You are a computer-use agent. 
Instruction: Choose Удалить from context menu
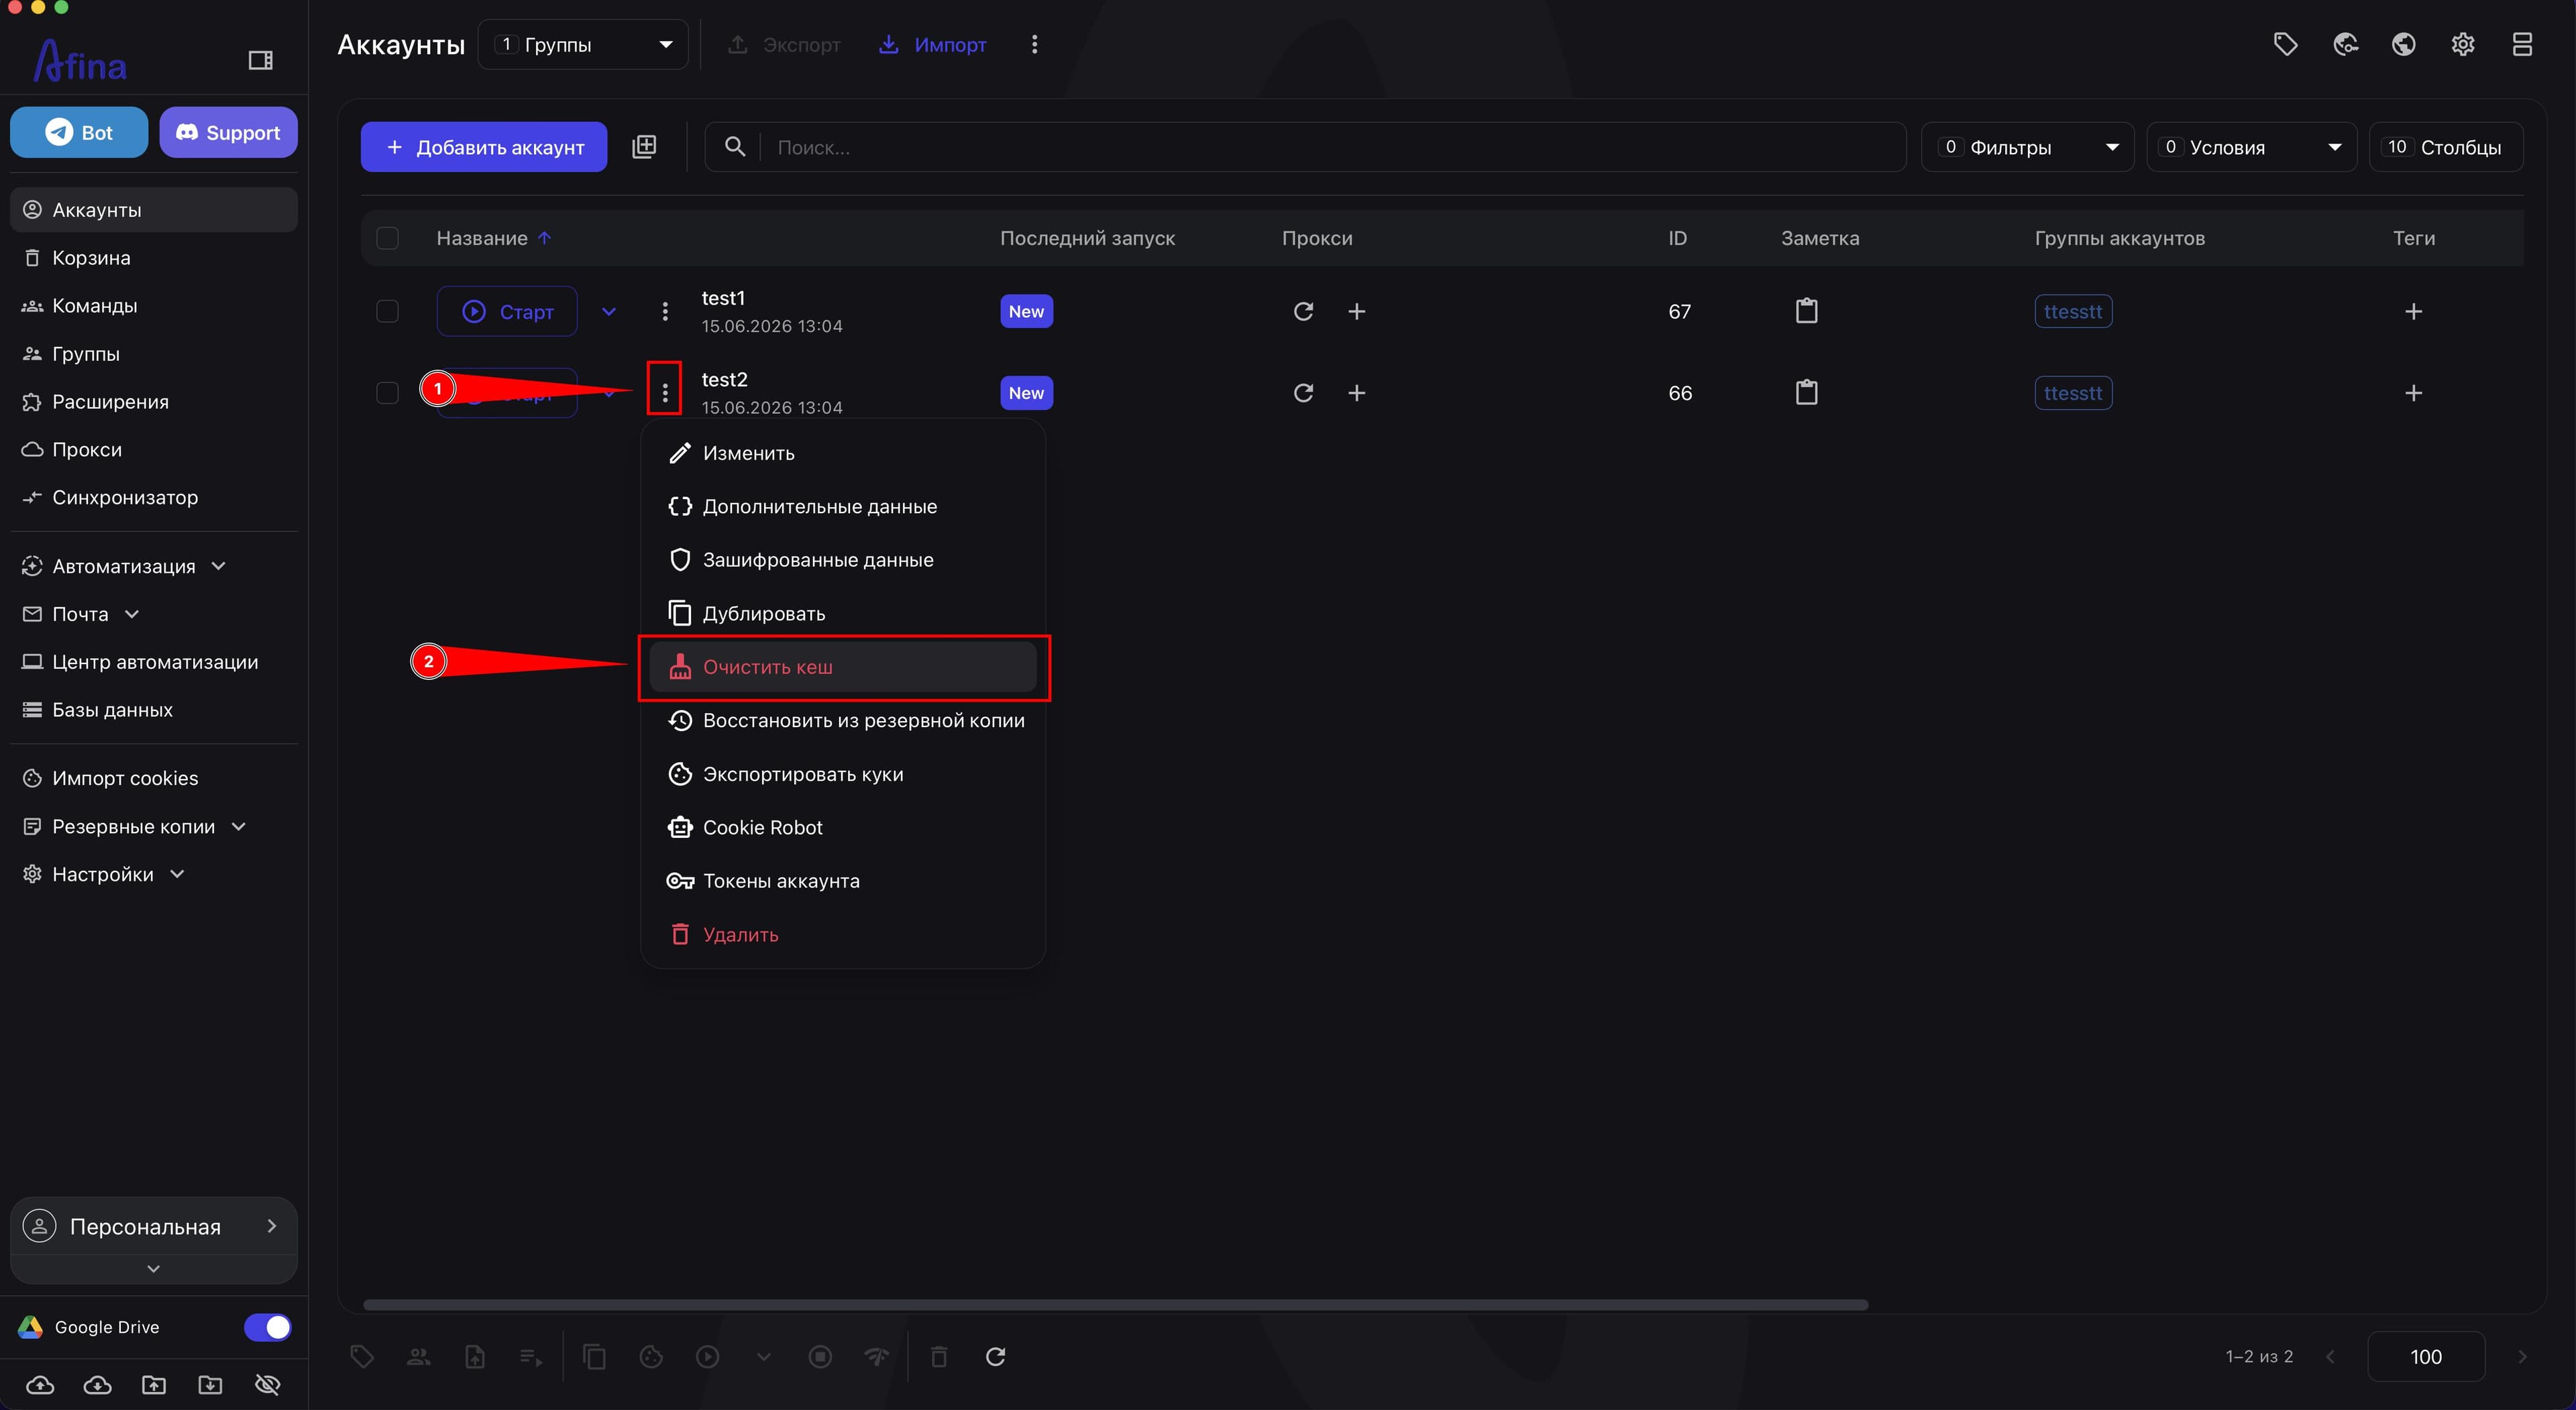[x=843, y=934]
